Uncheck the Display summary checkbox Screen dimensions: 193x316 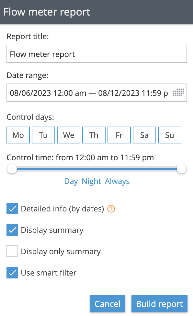12,230
